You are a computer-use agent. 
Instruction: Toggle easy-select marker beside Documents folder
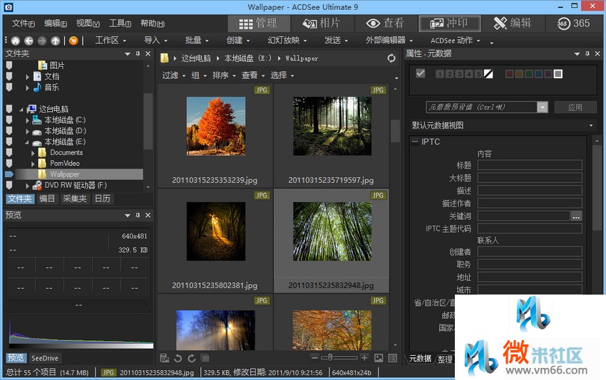9,152
